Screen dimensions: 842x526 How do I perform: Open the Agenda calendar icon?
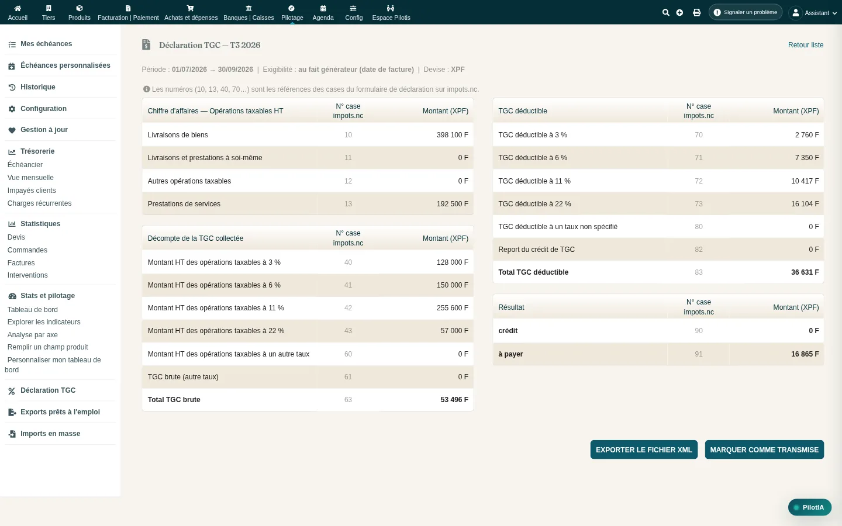(x=323, y=8)
